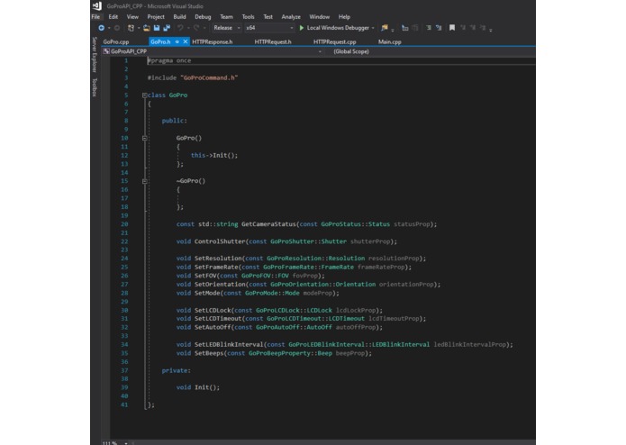Collapse the ~GoPro() destructor outlining region
The height and width of the screenshot is (445, 626).
pos(144,181)
